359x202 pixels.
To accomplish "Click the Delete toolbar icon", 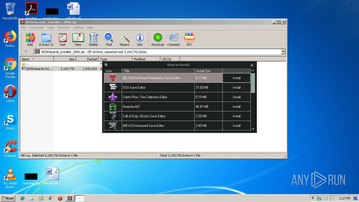I will click(x=93, y=39).
